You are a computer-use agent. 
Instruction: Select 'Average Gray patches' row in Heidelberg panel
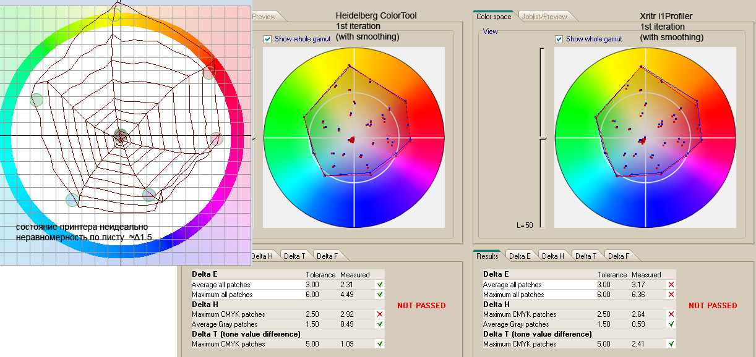(287, 324)
